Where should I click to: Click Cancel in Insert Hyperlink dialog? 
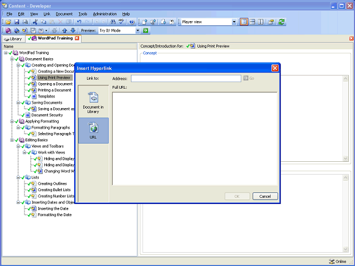tap(265, 196)
